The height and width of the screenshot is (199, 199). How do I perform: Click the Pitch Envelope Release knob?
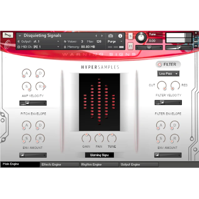coord(40,139)
